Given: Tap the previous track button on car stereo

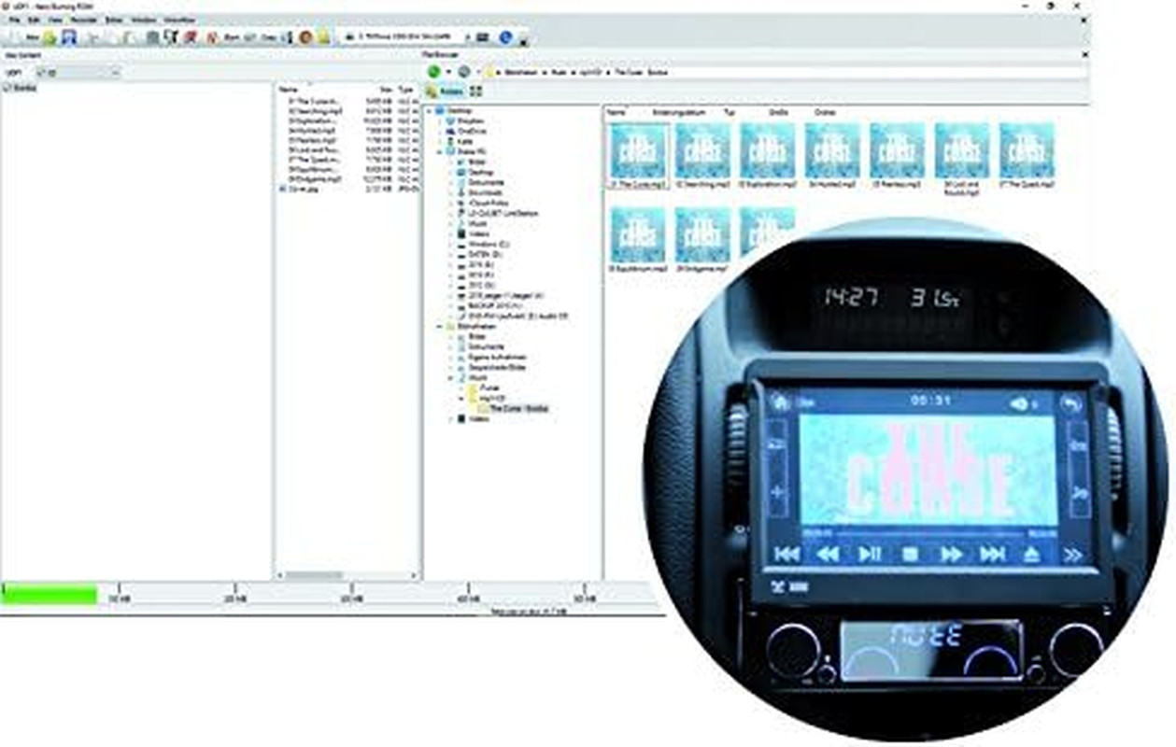Looking at the screenshot, I should [x=787, y=555].
